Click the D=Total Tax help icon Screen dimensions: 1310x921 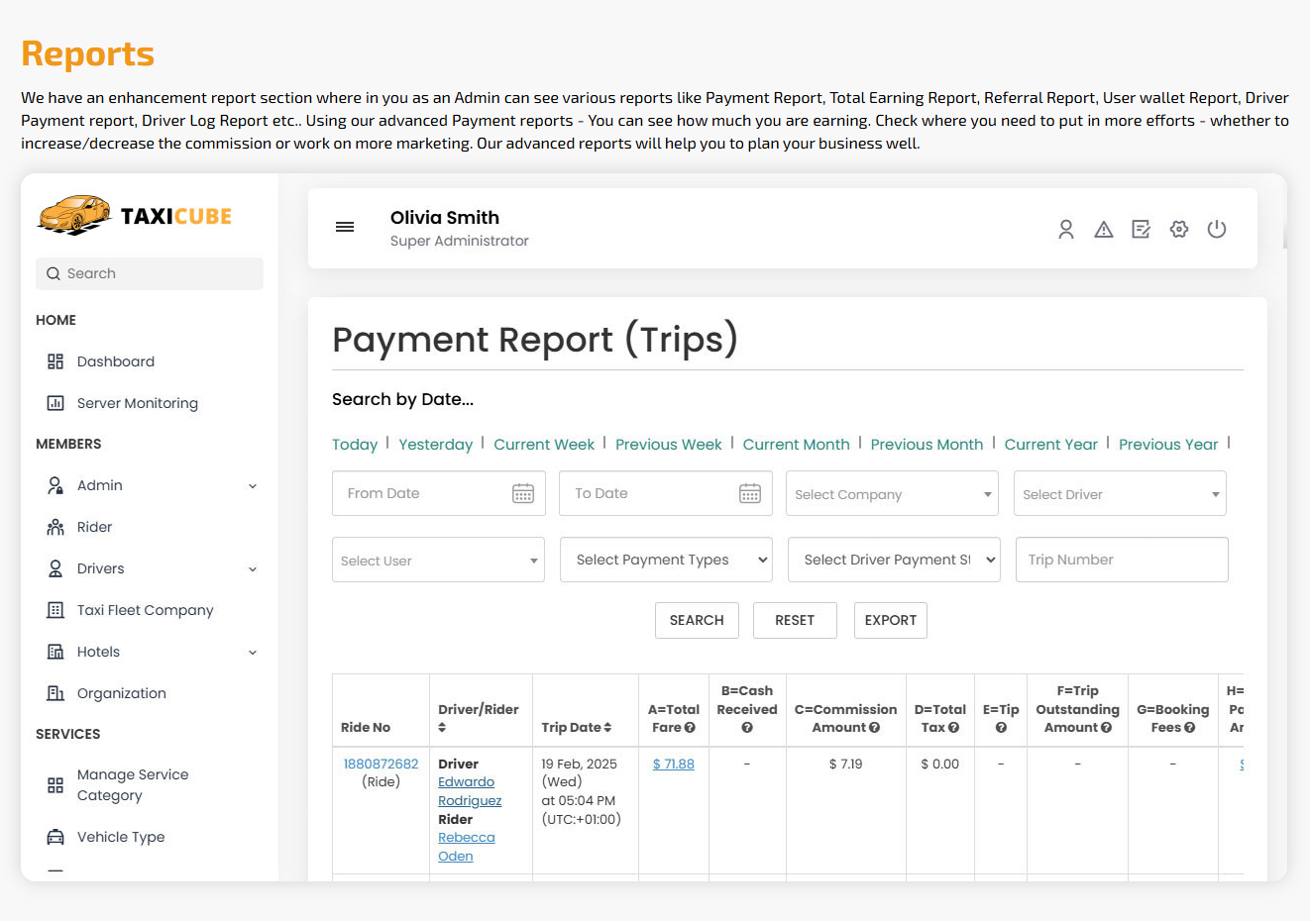(x=954, y=728)
